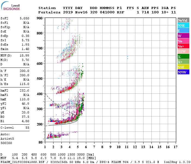
Task: Click the MUF value 5.4 for 100 km
Action: [x=15, y=158]
